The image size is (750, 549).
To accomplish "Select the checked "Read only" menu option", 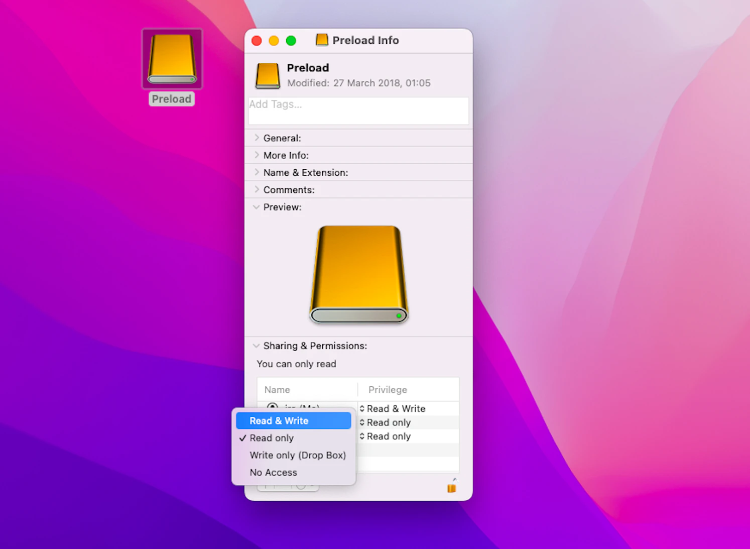I will tap(272, 437).
